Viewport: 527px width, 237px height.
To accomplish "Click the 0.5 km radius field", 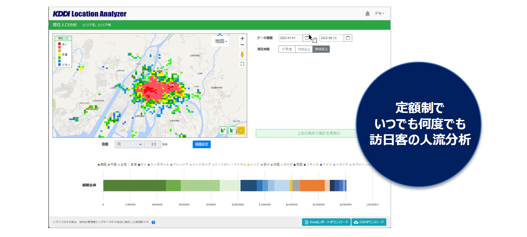I will point(153,144).
